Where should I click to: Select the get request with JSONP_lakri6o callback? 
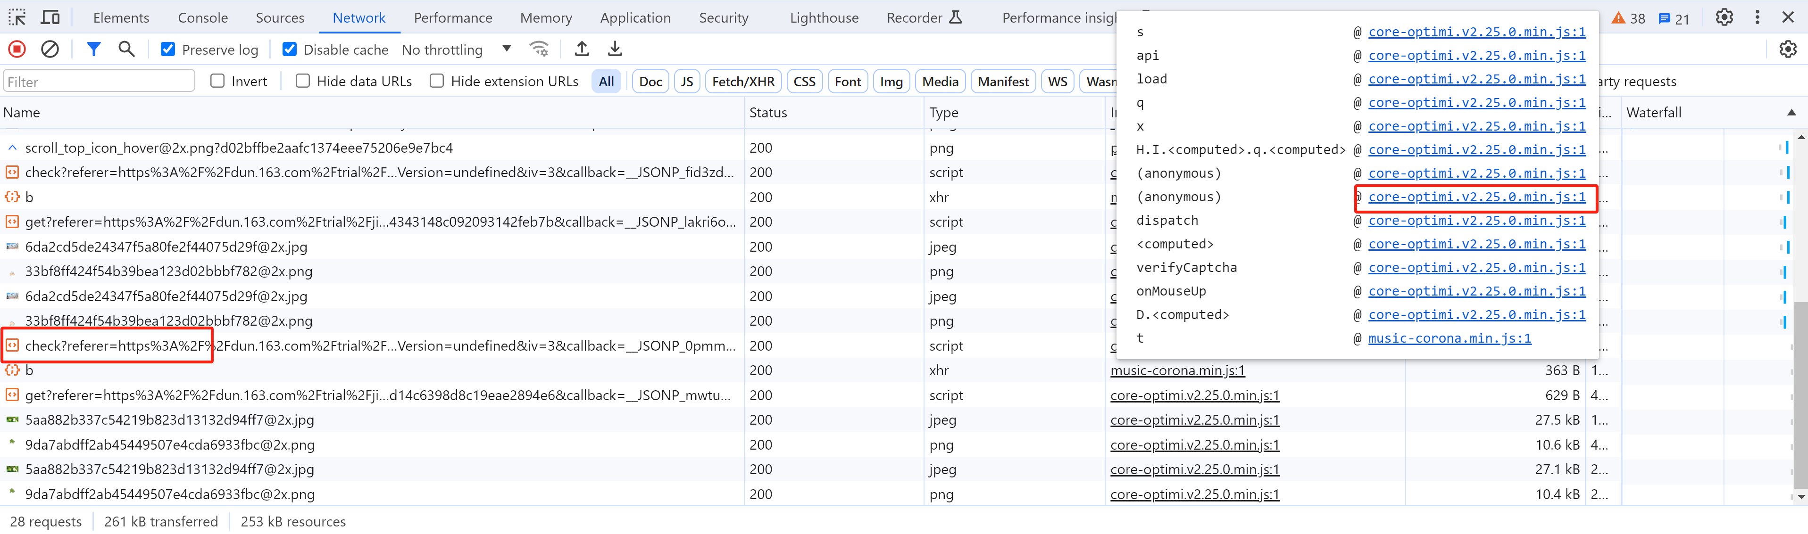[x=380, y=222]
